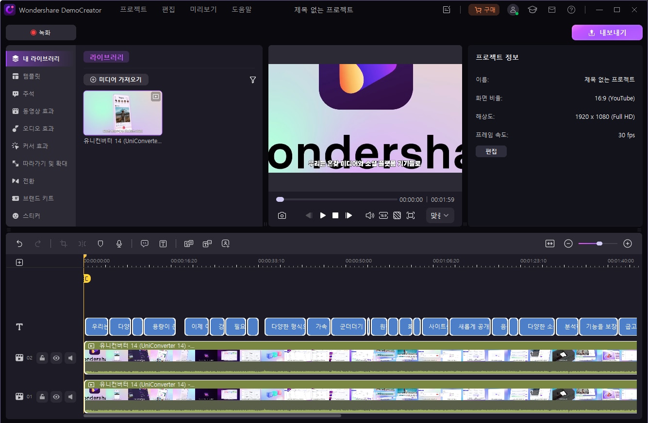Open messages envelope icon

click(x=552, y=10)
